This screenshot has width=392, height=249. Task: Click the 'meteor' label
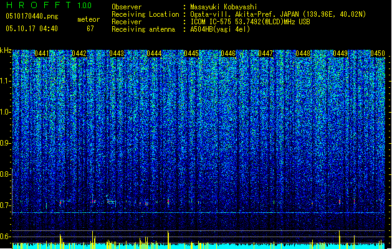88,19
